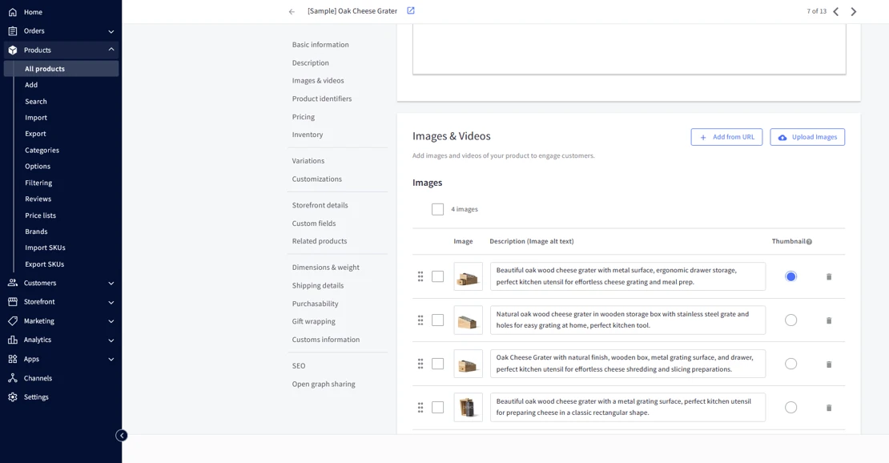Go to Settings in the sidebar

pos(35,397)
